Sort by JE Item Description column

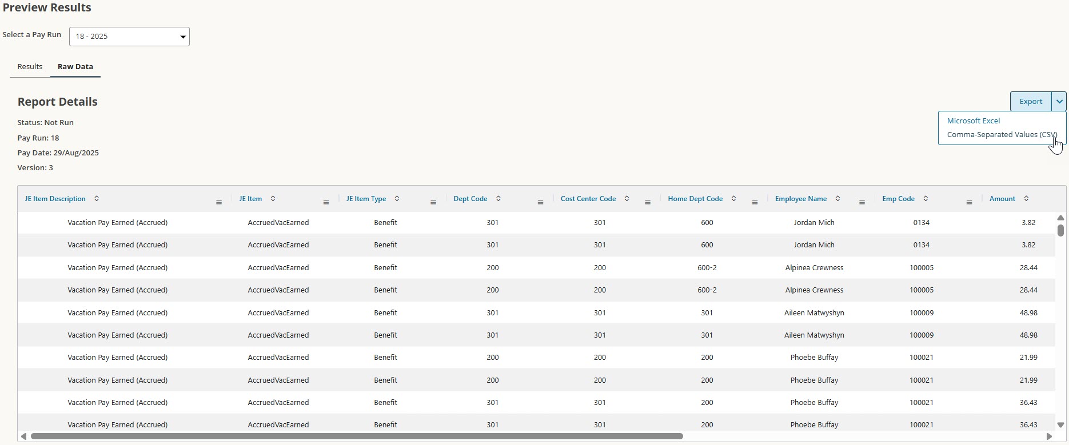(97, 199)
